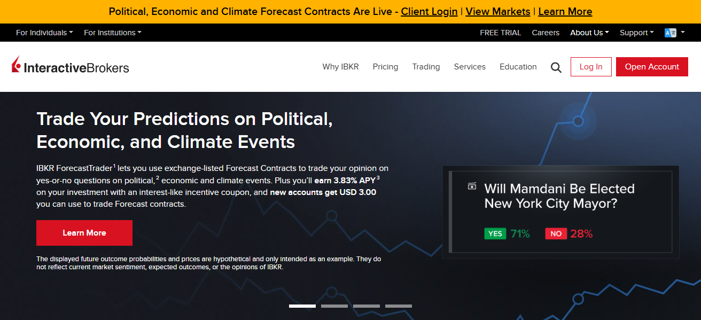Open the site search magnifier icon

[556, 67]
